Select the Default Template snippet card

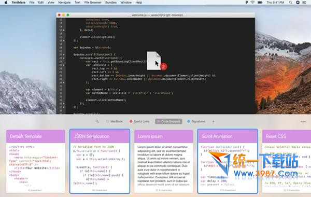pos(35,161)
